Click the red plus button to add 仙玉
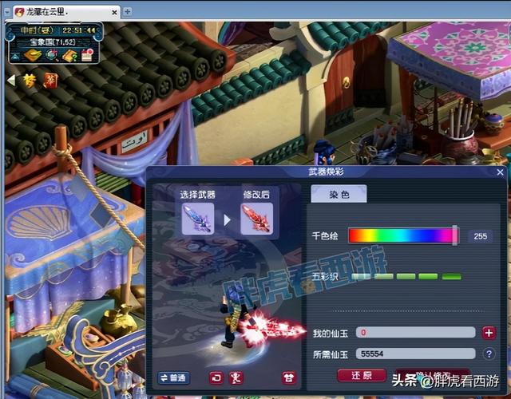The height and width of the screenshot is (399, 511). tap(489, 333)
